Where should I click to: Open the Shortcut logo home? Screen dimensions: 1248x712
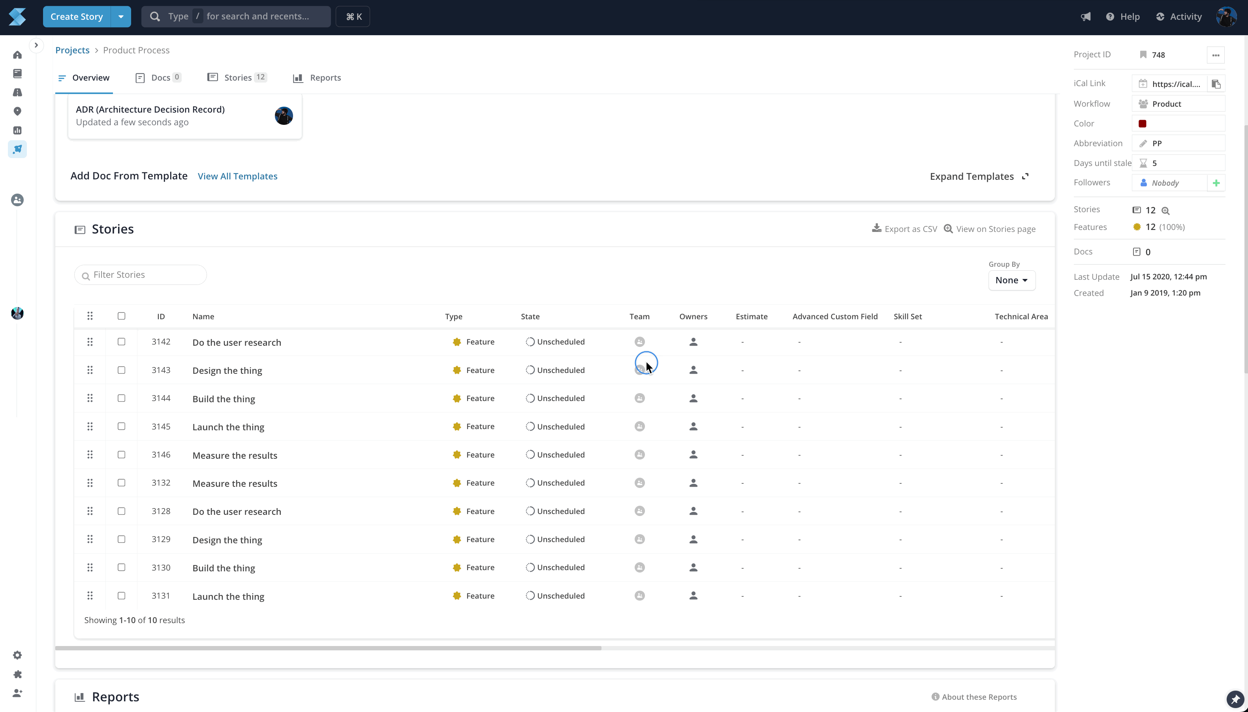[17, 17]
